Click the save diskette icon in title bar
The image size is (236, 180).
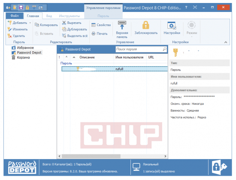pyautogui.click(x=21, y=7)
